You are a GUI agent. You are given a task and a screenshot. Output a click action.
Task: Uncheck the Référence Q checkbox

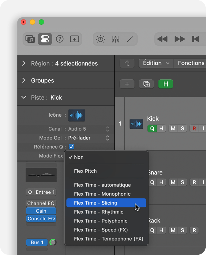pyautogui.click(x=72, y=147)
